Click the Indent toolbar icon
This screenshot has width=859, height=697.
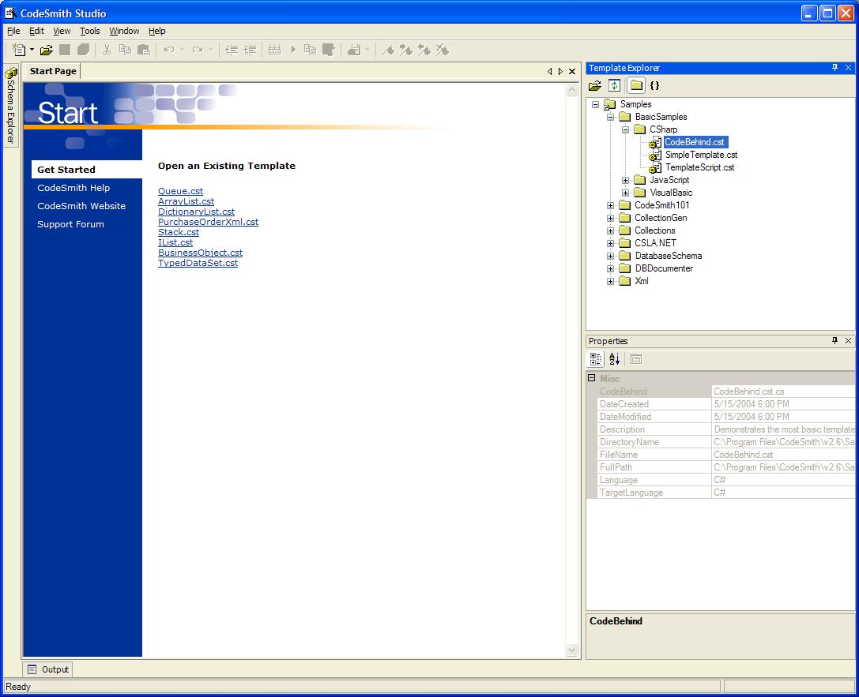(x=250, y=51)
